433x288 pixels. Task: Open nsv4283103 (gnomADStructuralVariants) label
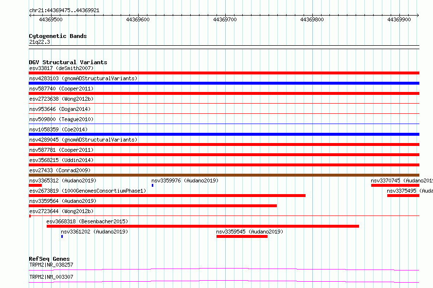click(x=83, y=78)
